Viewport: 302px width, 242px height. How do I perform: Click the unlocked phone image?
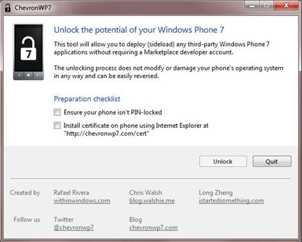coord(28,52)
